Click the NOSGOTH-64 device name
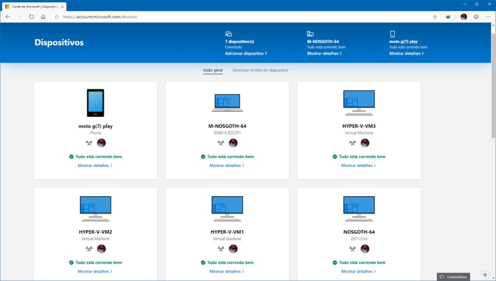The image size is (496, 281). click(x=359, y=232)
